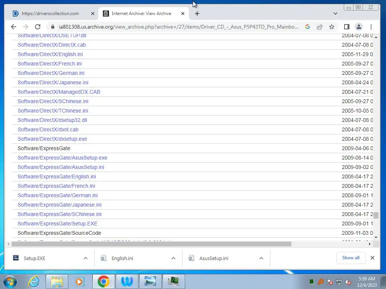Open Software/ExpressGate/Setup.EXE link

click(x=58, y=224)
